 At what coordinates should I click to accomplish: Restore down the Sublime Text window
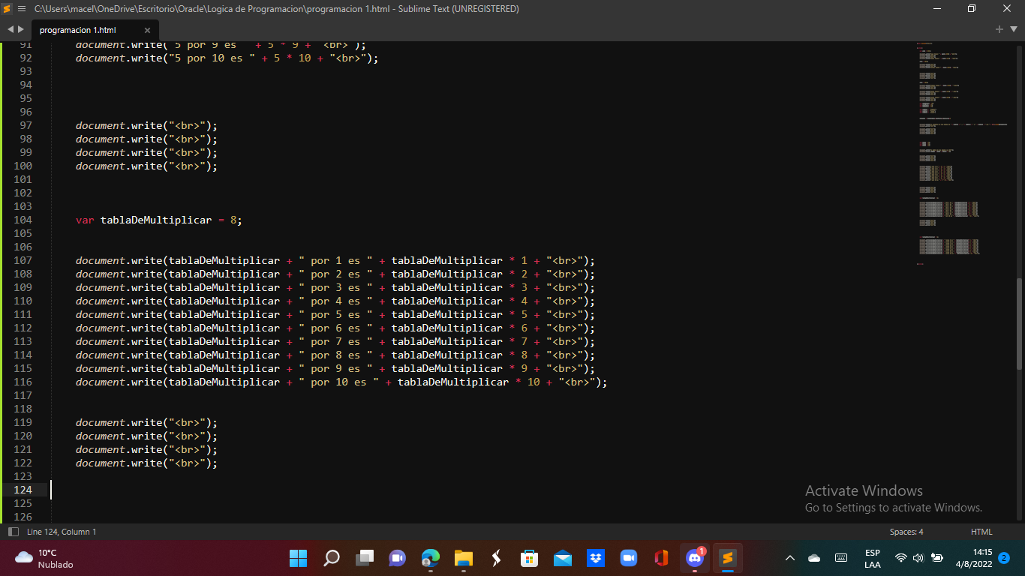972,9
